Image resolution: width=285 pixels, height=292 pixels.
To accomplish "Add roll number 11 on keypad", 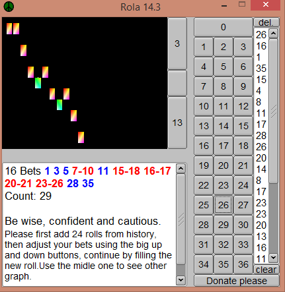I will [x=224, y=106].
